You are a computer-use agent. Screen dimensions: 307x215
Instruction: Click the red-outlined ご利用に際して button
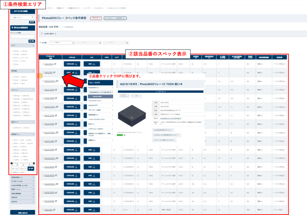point(96,18)
